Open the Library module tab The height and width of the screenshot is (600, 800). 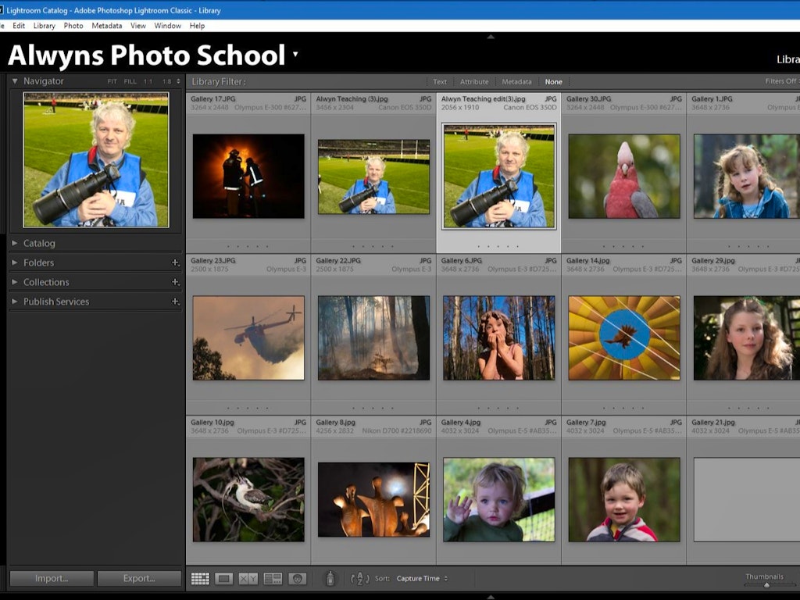pyautogui.click(x=787, y=59)
